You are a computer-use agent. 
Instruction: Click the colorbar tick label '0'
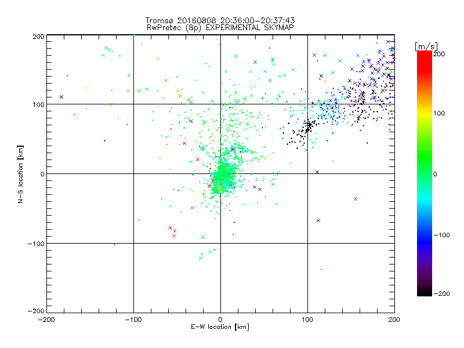(435, 175)
